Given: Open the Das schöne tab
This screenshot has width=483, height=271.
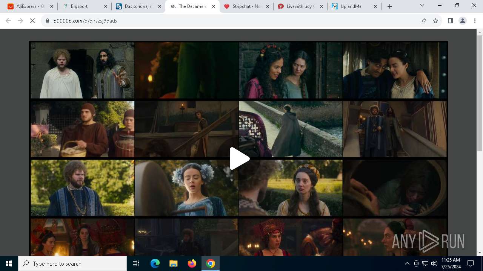Looking at the screenshot, I should pos(138,6).
